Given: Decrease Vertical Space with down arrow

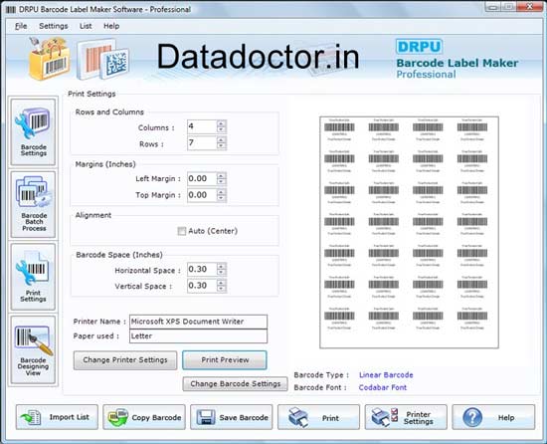Looking at the screenshot, I should click(221, 289).
